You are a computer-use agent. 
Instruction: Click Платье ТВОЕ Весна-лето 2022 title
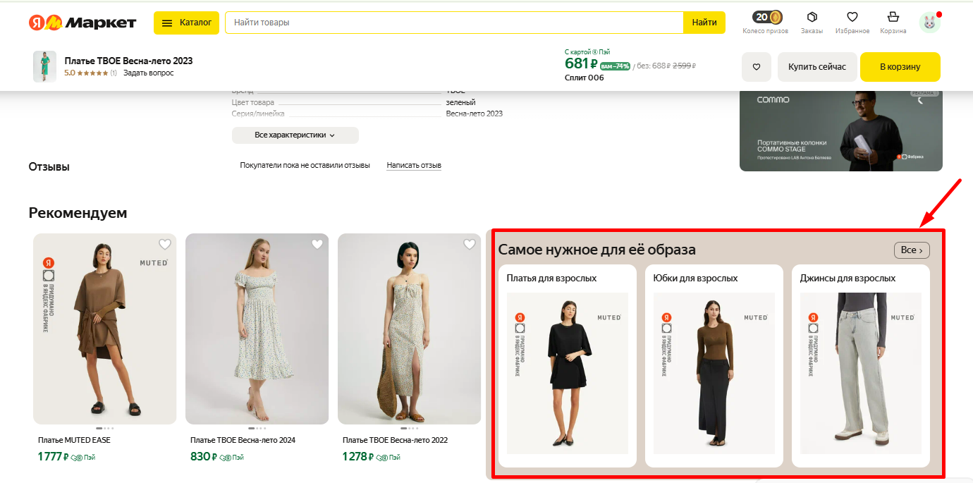click(395, 440)
